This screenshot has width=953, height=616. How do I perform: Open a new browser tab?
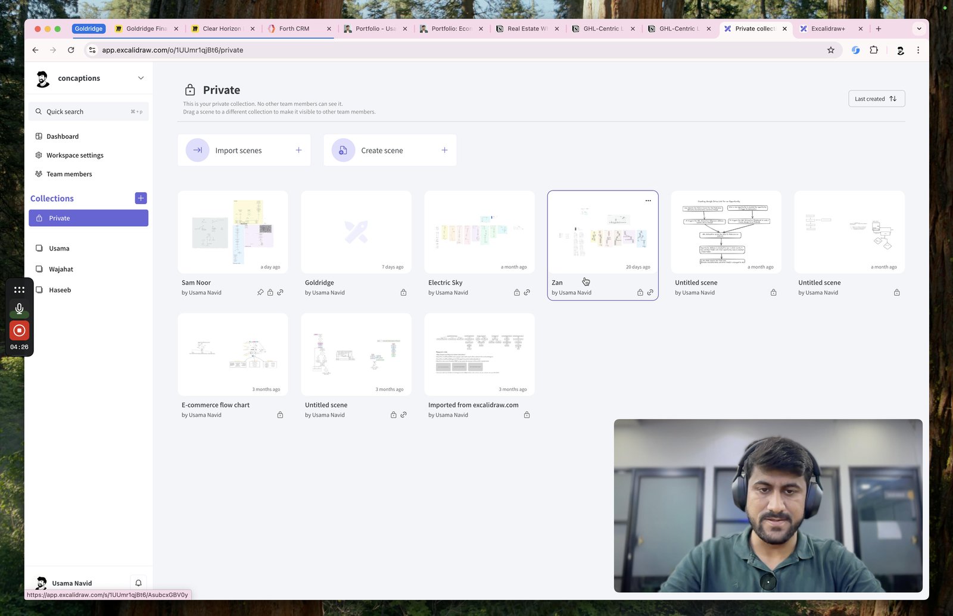[878, 29]
